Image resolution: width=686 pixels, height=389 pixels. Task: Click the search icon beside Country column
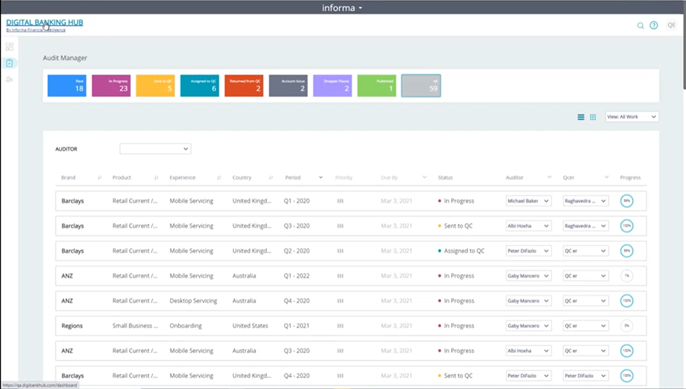[271, 178]
